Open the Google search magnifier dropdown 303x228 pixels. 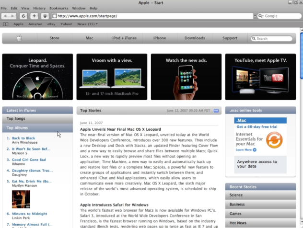[261, 16]
